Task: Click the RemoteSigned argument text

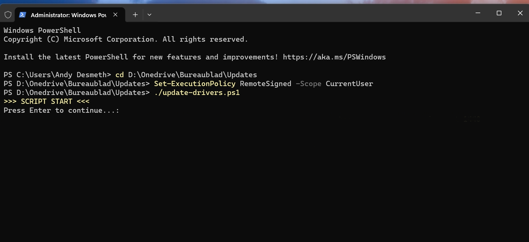Action: click(265, 84)
